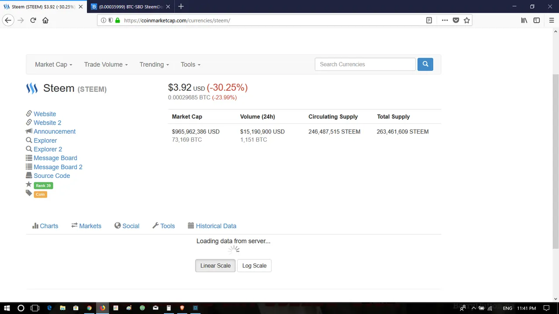The height and width of the screenshot is (314, 559).
Task: Open the Action Center notifications
Action: click(x=546, y=308)
